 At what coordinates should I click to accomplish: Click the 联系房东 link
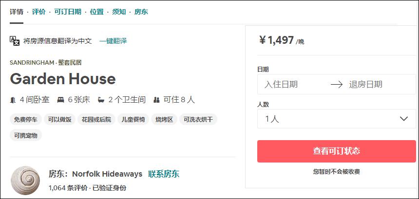(x=164, y=174)
